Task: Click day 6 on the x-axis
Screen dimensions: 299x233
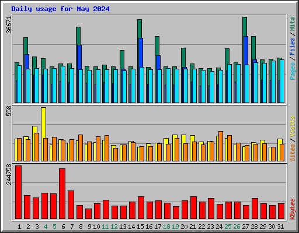Action: [x=63, y=227]
